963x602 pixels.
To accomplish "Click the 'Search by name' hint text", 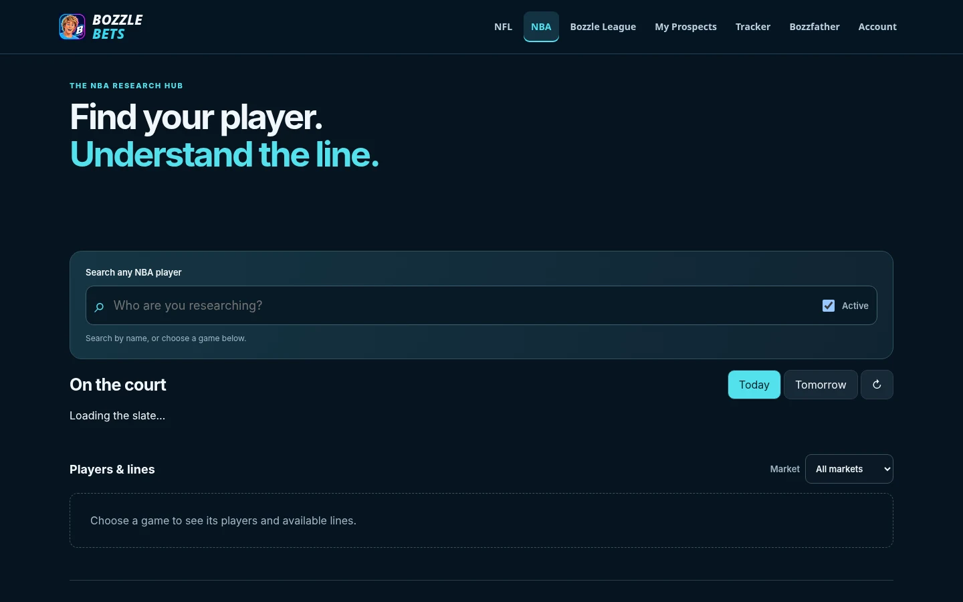I will pos(166,338).
